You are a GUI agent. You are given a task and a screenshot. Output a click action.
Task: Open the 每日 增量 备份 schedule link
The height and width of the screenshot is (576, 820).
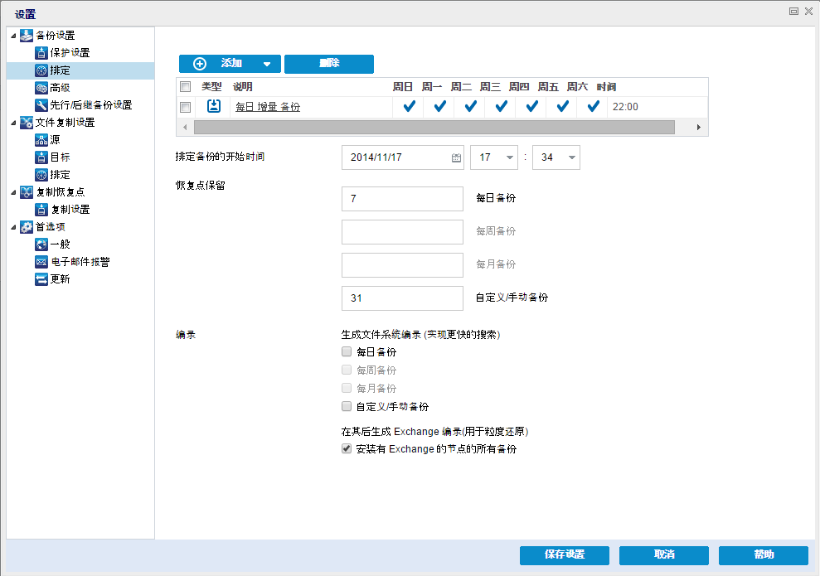click(x=268, y=107)
